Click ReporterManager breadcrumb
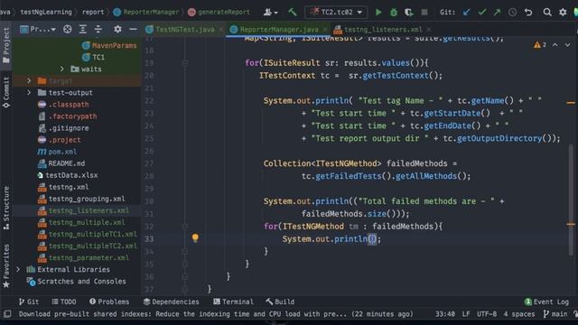This screenshot has height=325, width=578. pos(146,12)
